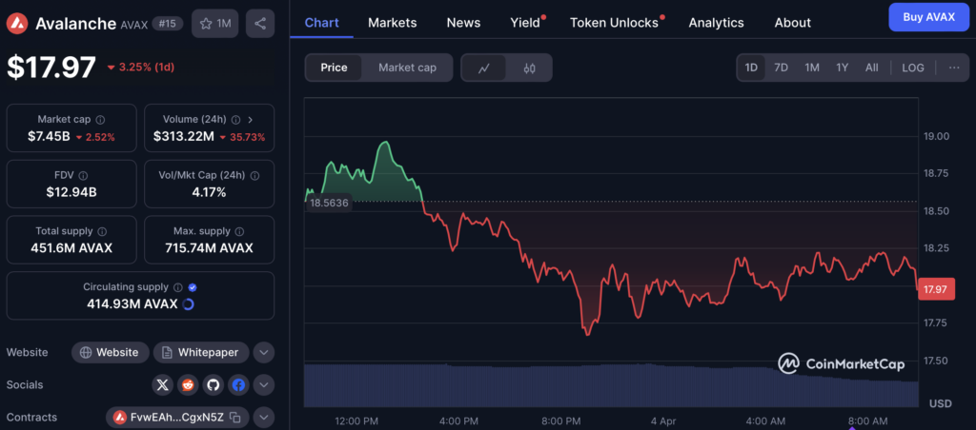Click the 18.5636 opening price label
Screen dimensions: 976x430
[x=329, y=203]
